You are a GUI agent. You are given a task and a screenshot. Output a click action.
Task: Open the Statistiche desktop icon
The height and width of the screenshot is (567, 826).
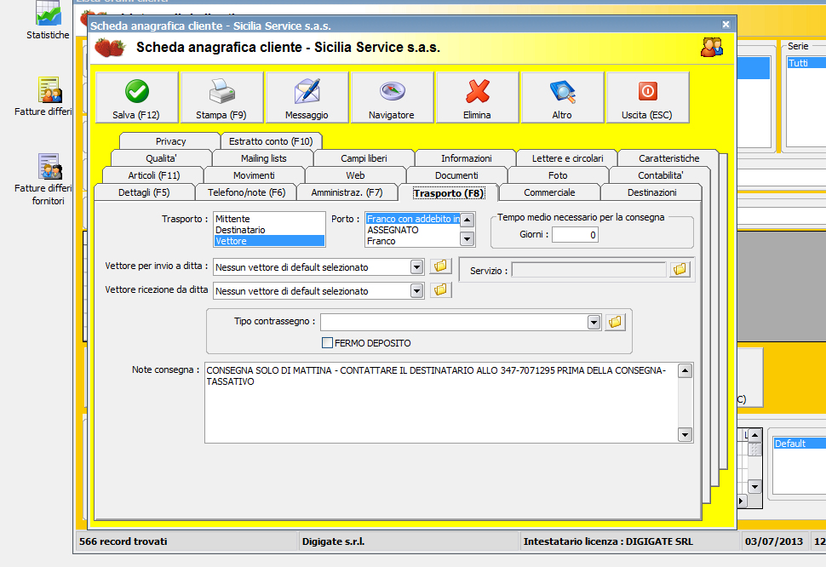48,21
